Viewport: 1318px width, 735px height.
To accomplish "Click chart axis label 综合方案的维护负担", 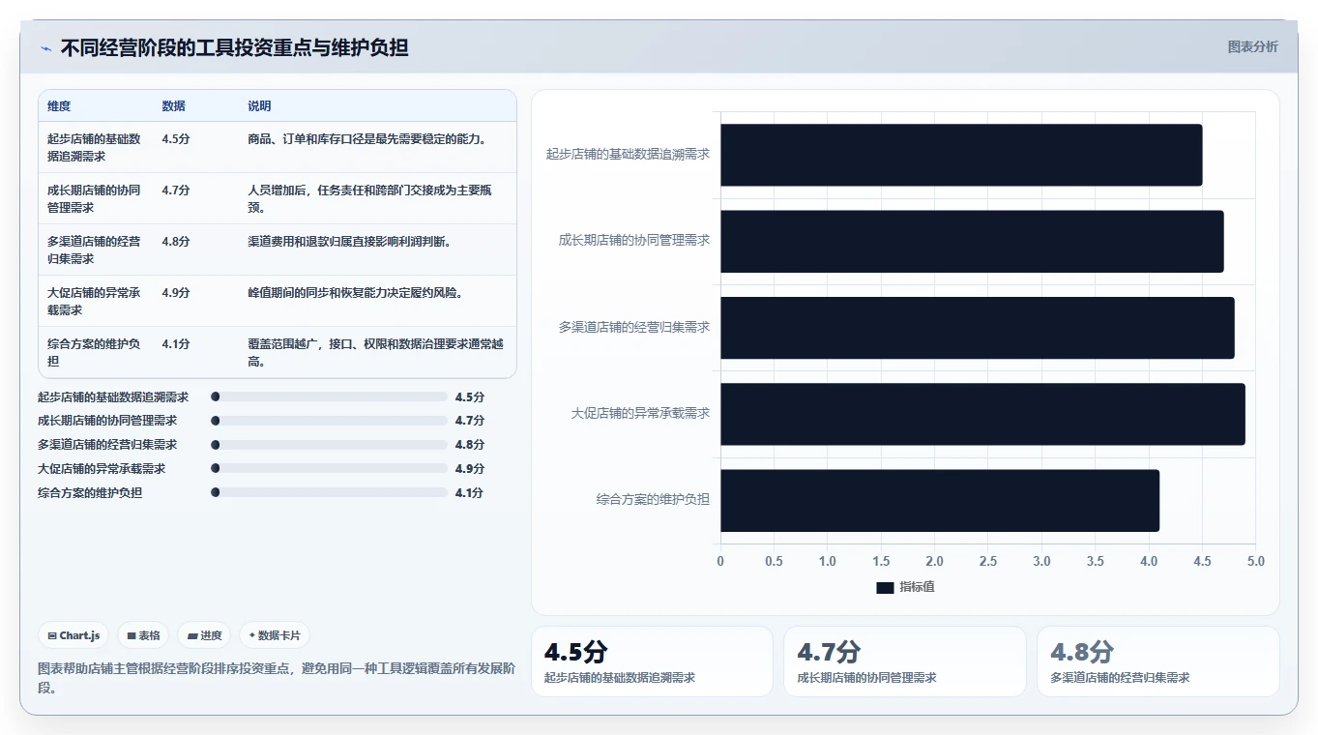I will coord(653,500).
